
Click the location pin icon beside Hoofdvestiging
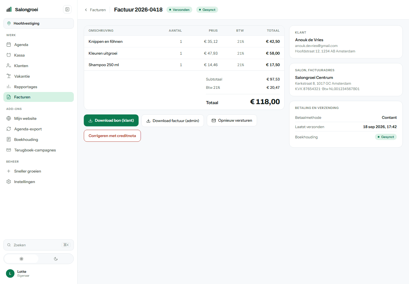pos(9,23)
